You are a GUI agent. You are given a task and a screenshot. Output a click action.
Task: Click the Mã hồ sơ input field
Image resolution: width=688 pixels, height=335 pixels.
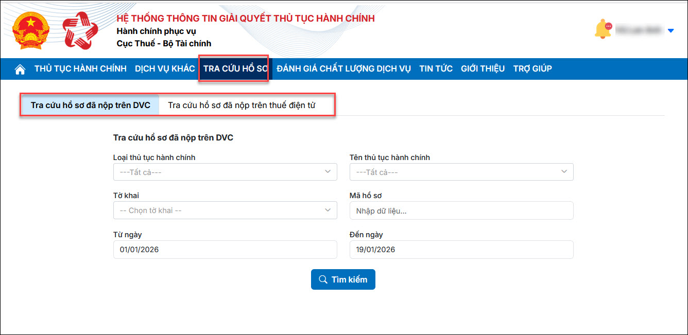point(461,210)
